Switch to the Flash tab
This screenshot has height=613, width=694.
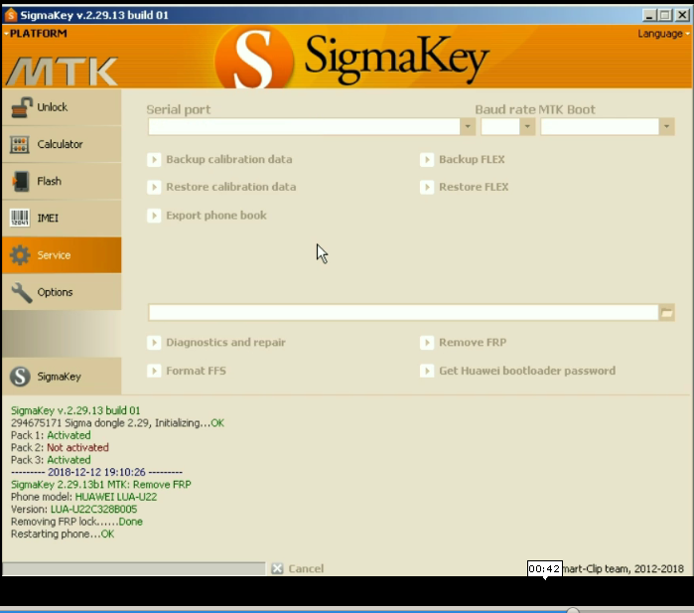(62, 181)
